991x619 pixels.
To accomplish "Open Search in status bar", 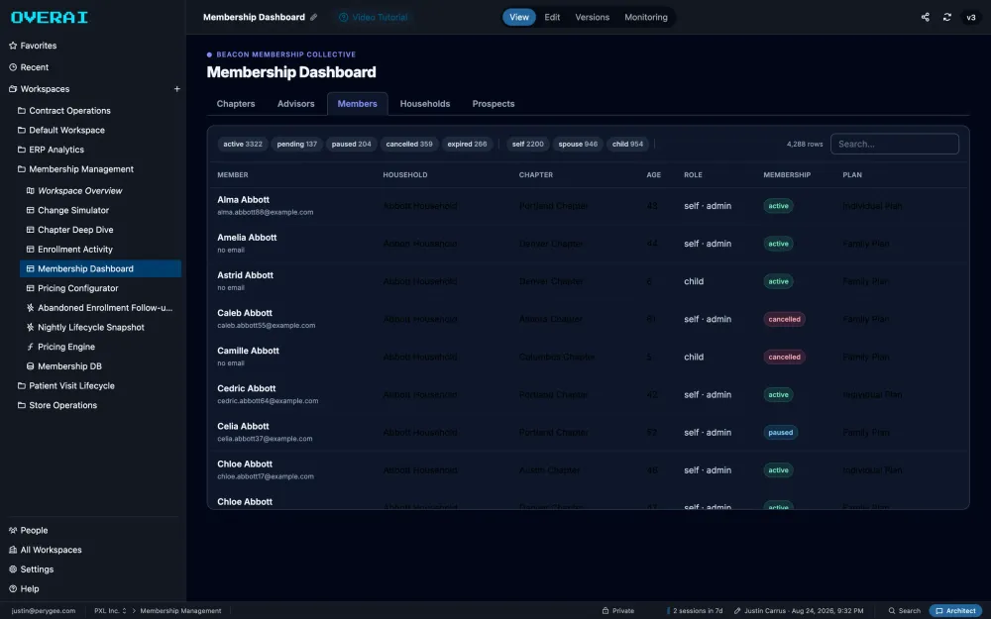I will coord(905,611).
